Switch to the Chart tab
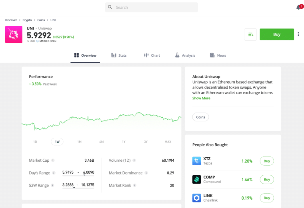Image resolution: width=304 pixels, height=208 pixels. 152,55
